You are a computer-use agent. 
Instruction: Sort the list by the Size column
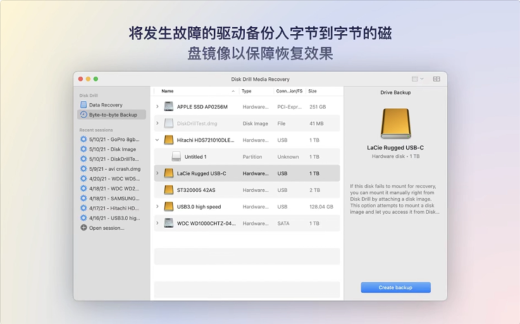click(x=313, y=91)
